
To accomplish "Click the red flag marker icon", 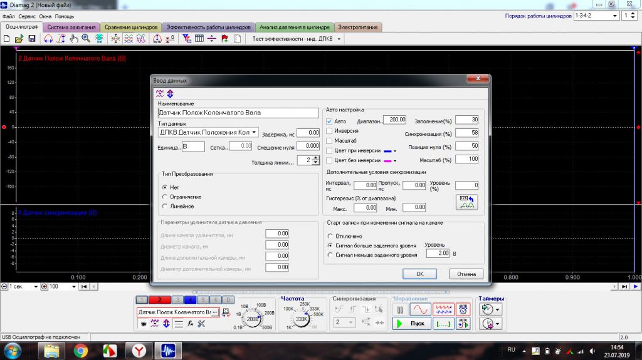I will pyautogui.click(x=224, y=39).
